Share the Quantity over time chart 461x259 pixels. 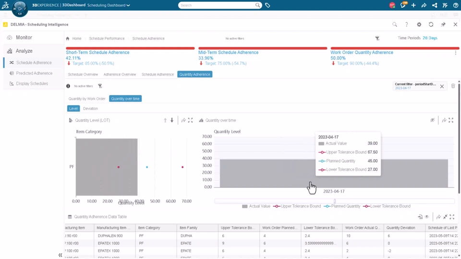pos(444,120)
